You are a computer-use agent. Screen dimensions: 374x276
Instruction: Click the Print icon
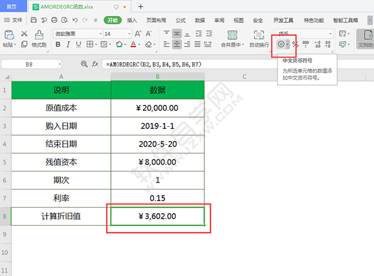coord(54,21)
